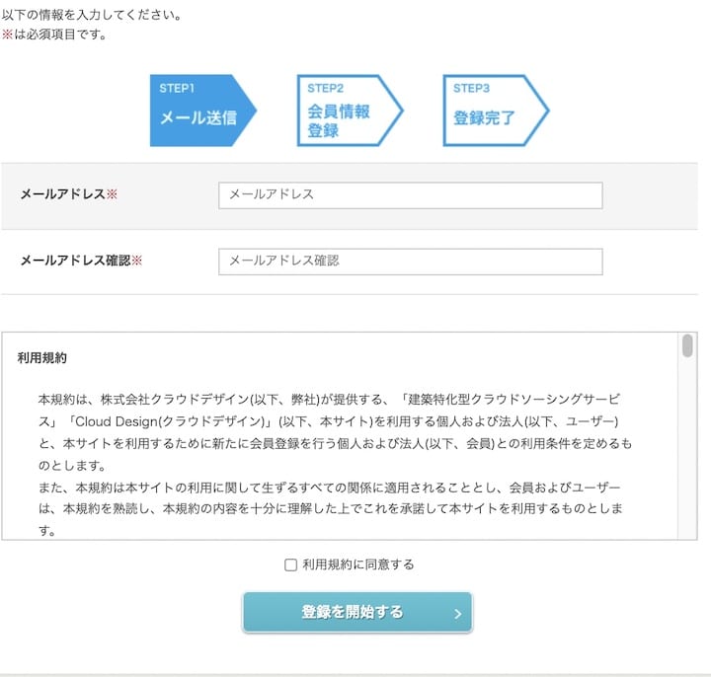Click the red asterisk beside メールアドレス確認 label
The height and width of the screenshot is (677, 711).
coord(137,262)
